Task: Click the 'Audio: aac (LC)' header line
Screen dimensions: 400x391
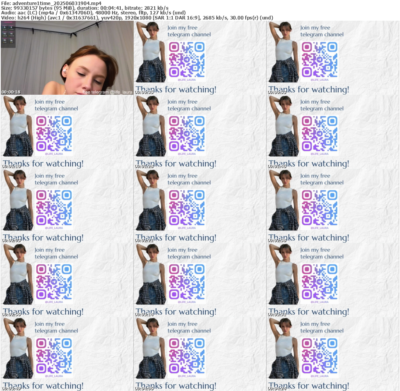Action: tap(93, 13)
